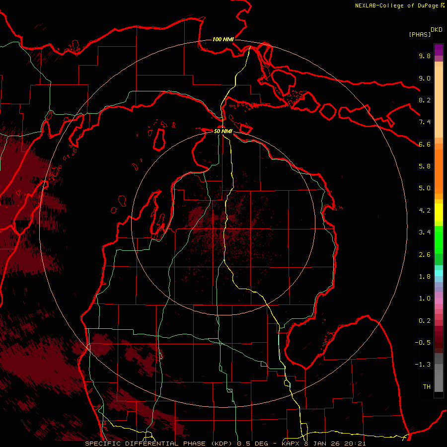Click the 9.0 value on color scale
Screen dimensions: 447x447
point(425,78)
